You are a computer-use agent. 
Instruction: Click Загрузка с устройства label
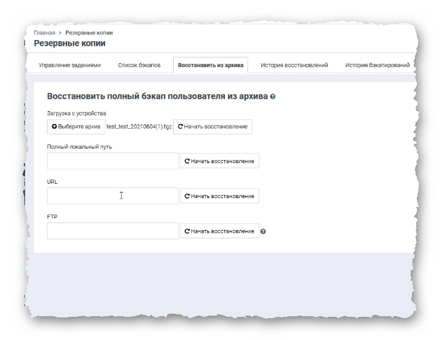(x=76, y=113)
